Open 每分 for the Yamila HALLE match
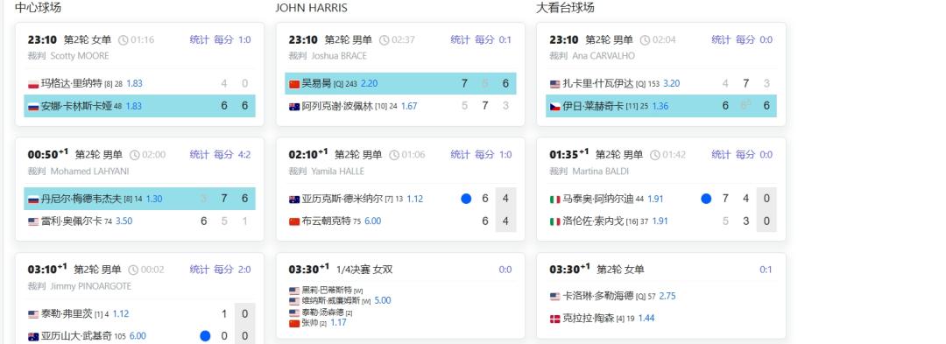This screenshot has width=946, height=344. (484, 155)
